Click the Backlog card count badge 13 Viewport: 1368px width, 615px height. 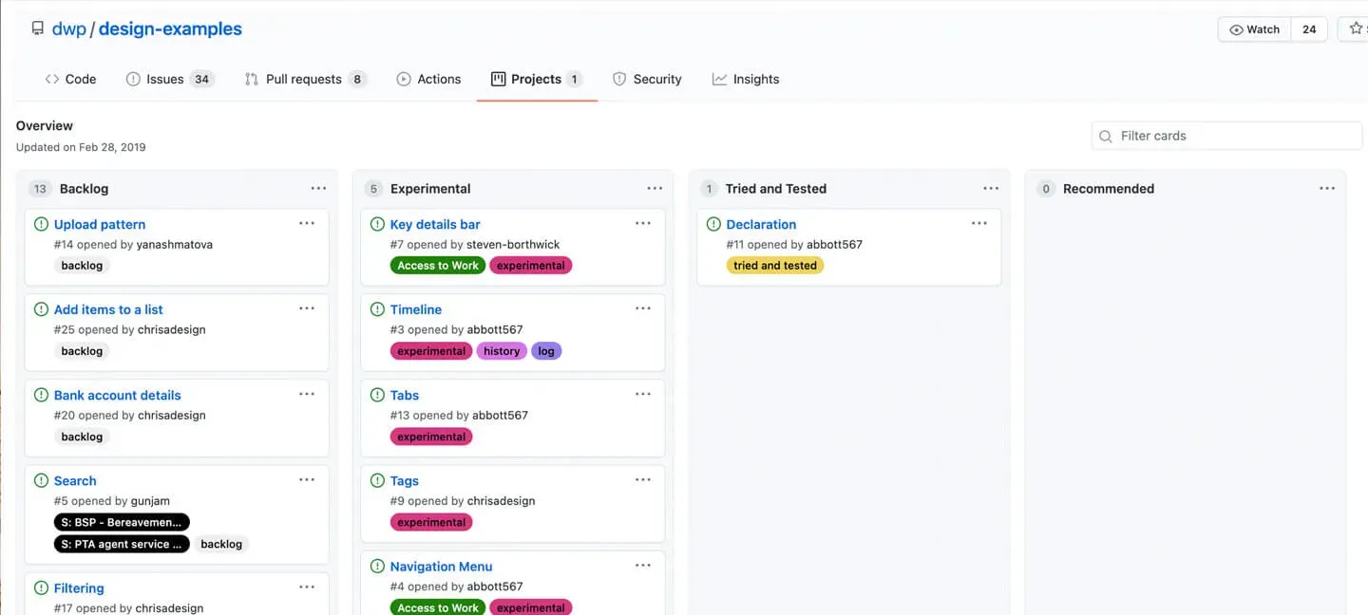click(x=40, y=189)
